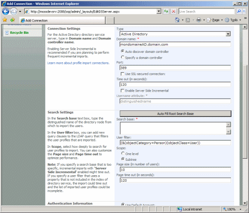
Task: Select Subtree scope option
Action: (123, 159)
